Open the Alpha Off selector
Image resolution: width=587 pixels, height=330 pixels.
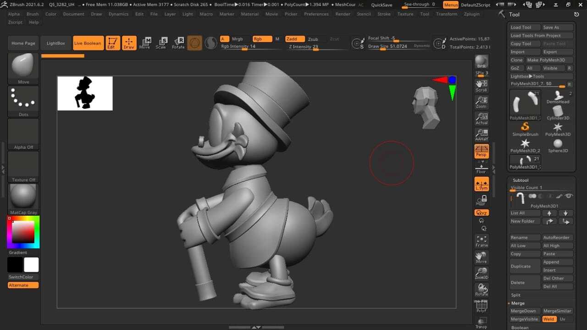point(23,134)
